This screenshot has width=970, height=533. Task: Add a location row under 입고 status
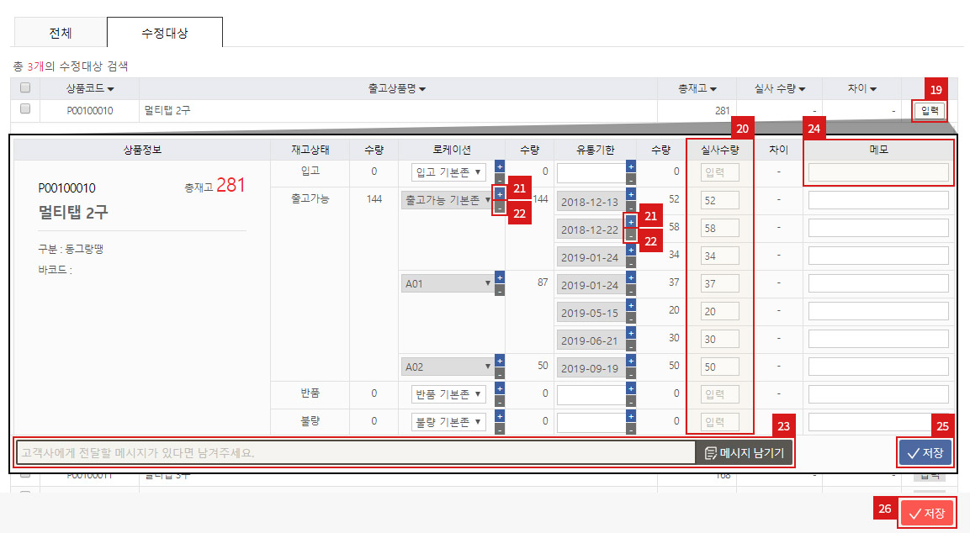(x=500, y=166)
